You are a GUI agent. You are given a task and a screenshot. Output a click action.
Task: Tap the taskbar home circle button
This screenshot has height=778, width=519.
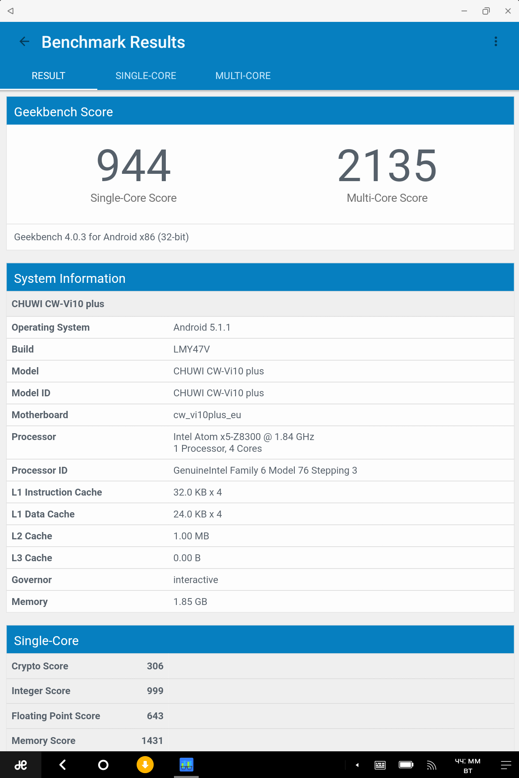[x=103, y=765]
